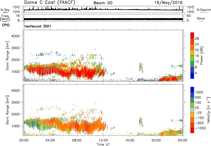Screen dimensions: 211x146
Task: Click the '16' tick on Power colorbar
Action: click(x=197, y=56)
